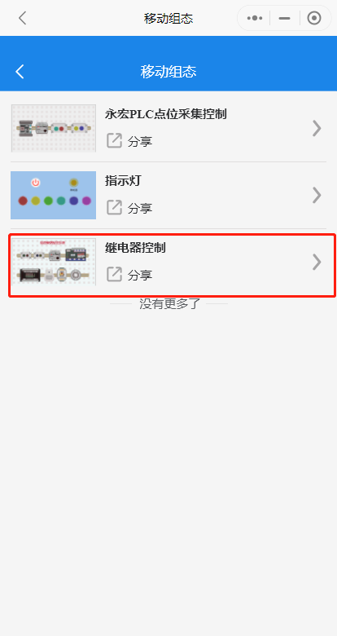Click share icon under 永宏PLC点位采集控制
This screenshot has height=636, width=337.
[114, 141]
